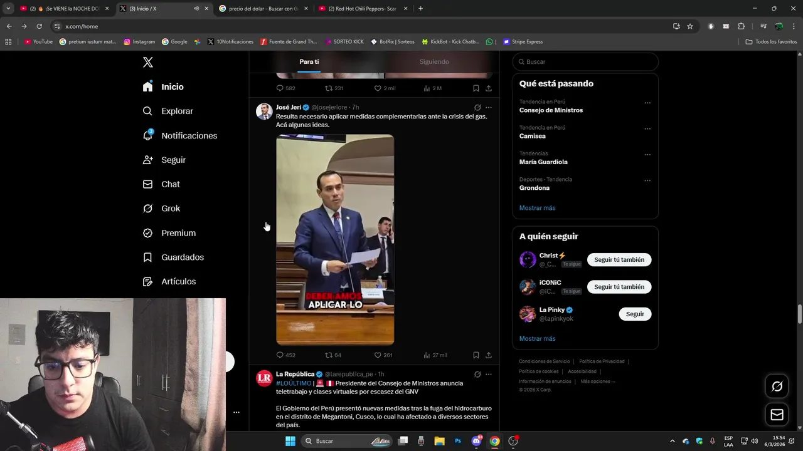
Task: Share José Jerí post
Action: coord(489,355)
